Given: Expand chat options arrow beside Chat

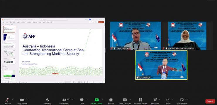Looking at the screenshot, I should click(x=87, y=100).
